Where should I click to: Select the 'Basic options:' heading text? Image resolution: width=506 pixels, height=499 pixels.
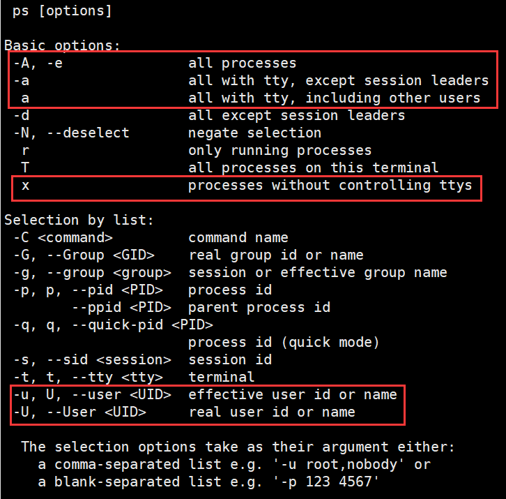(x=62, y=45)
